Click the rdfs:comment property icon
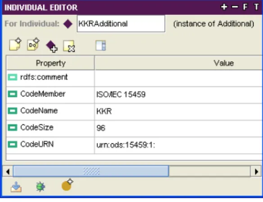 point(13,77)
